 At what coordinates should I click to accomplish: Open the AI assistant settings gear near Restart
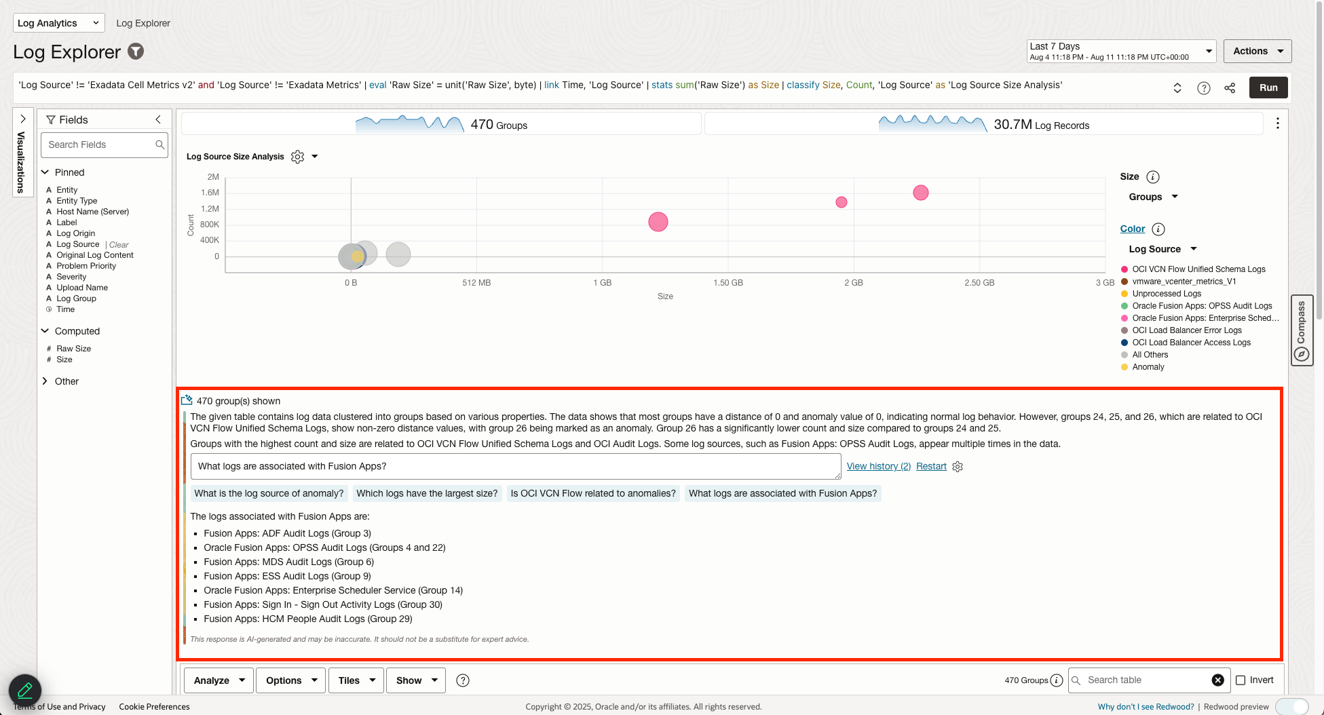pyautogui.click(x=957, y=467)
